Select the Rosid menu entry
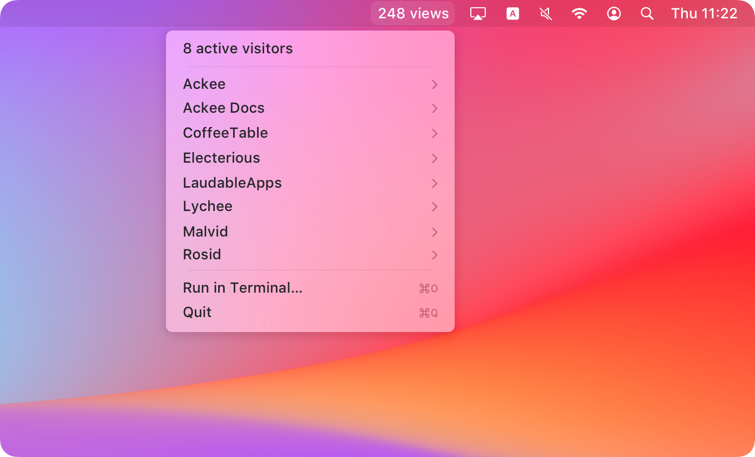The image size is (755, 457). 310,255
